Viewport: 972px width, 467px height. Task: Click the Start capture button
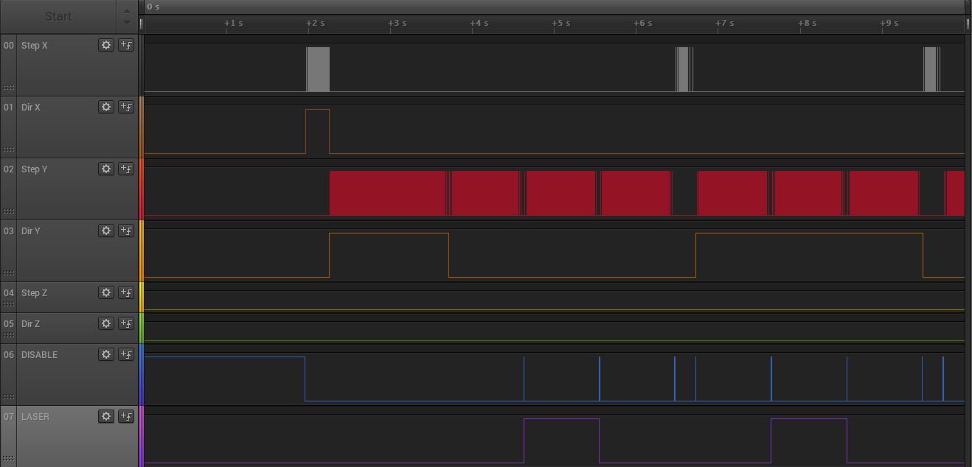point(58,16)
